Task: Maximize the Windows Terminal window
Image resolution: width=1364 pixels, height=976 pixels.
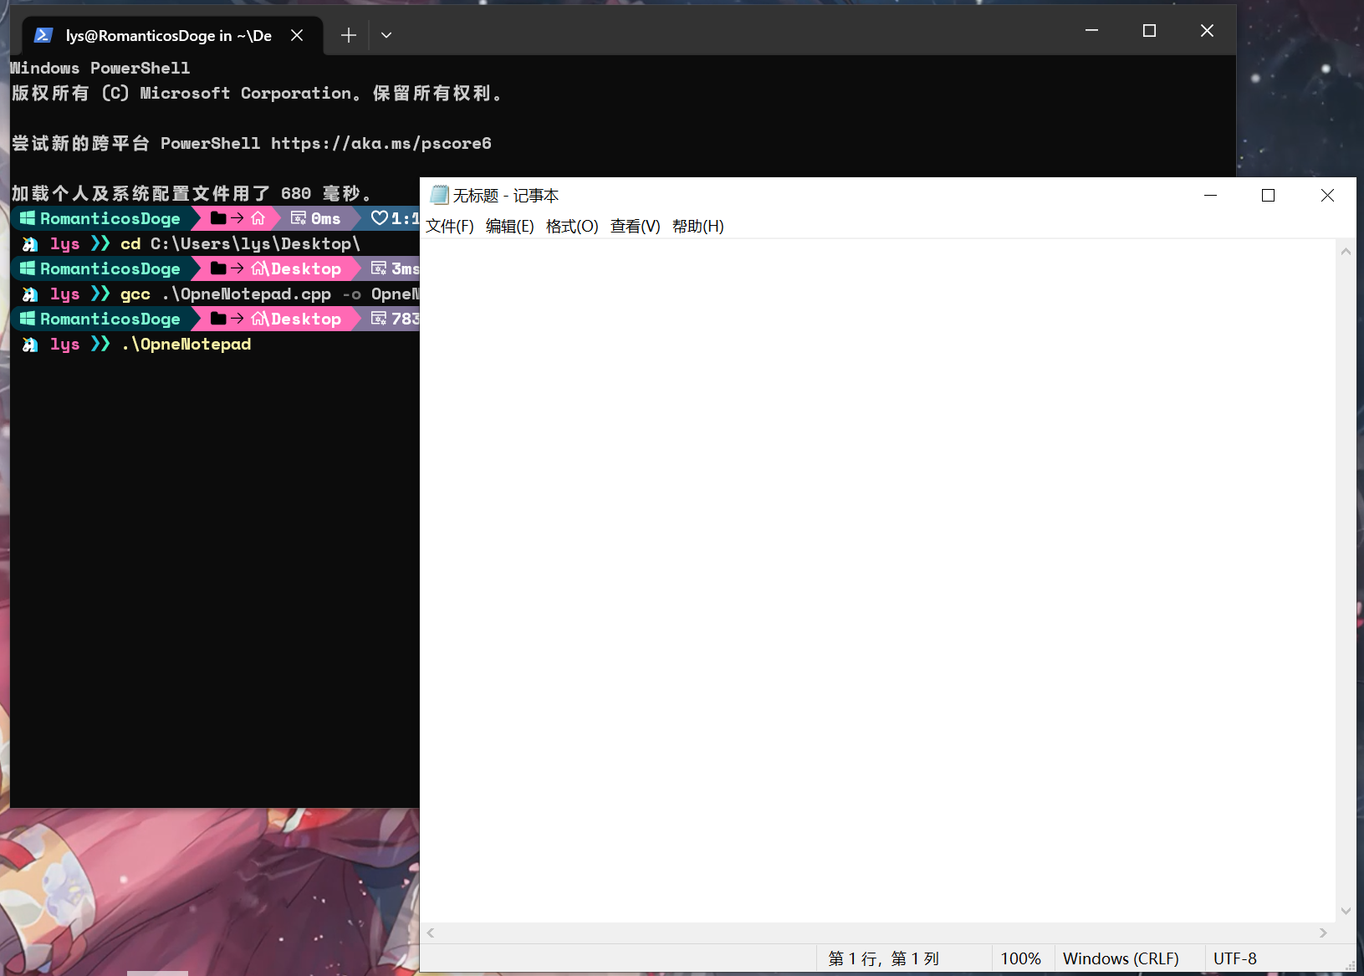Action: [x=1149, y=30]
